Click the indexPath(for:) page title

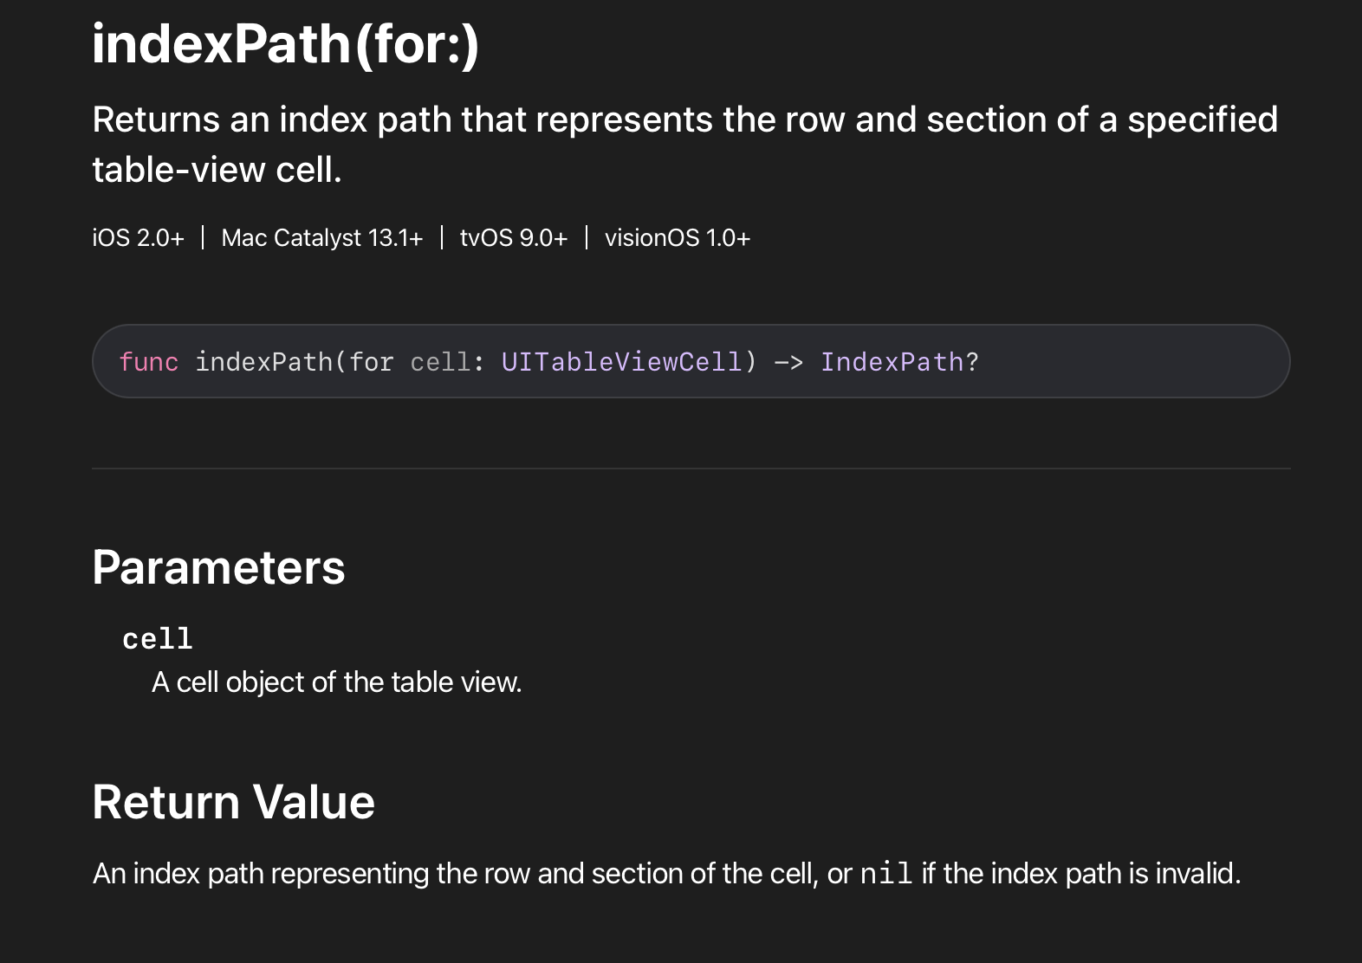285,44
